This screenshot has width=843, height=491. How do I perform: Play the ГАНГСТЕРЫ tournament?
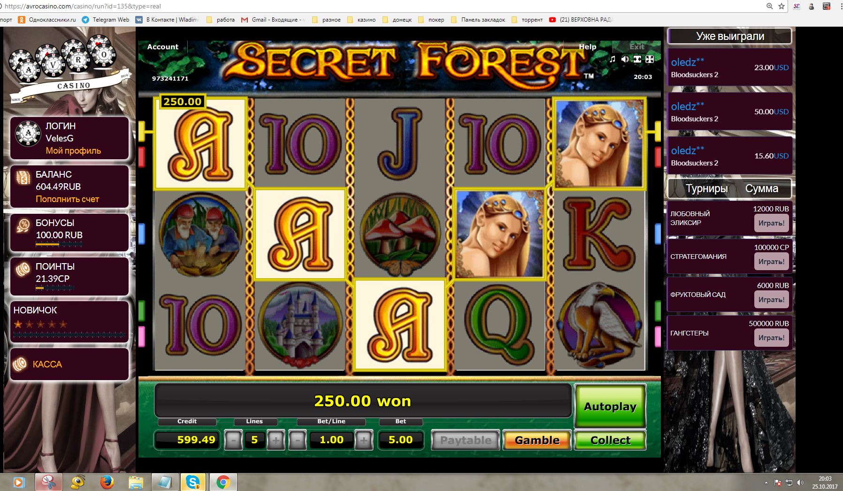(x=771, y=338)
